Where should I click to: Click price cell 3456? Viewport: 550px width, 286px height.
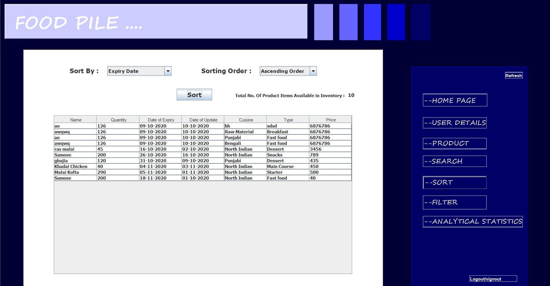(x=330, y=149)
